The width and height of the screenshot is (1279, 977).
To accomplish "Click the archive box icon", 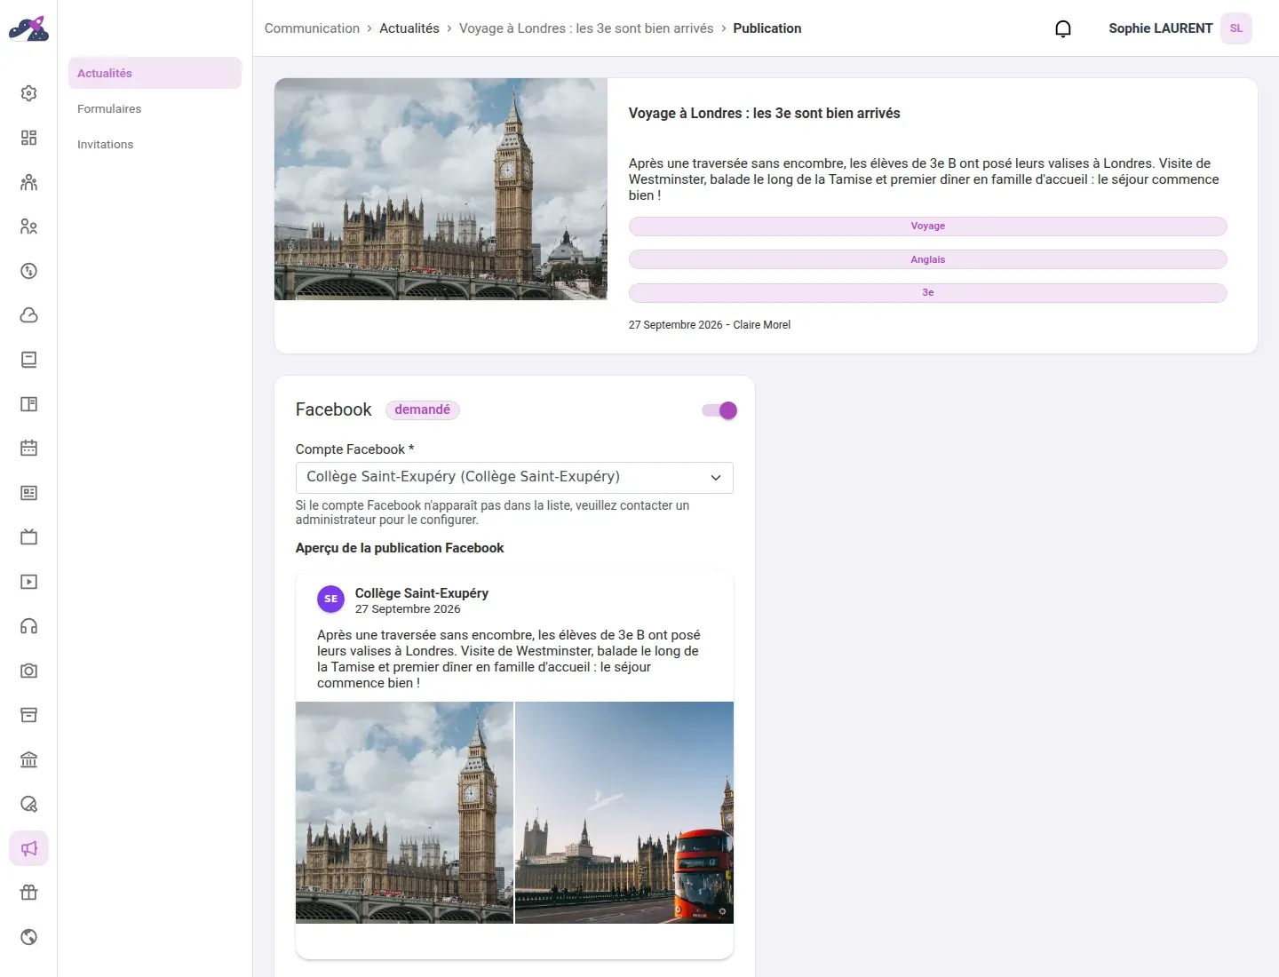I will [28, 715].
